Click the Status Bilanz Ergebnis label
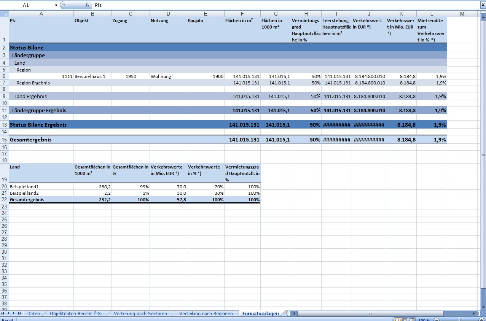The image size is (486, 321). (x=38, y=125)
